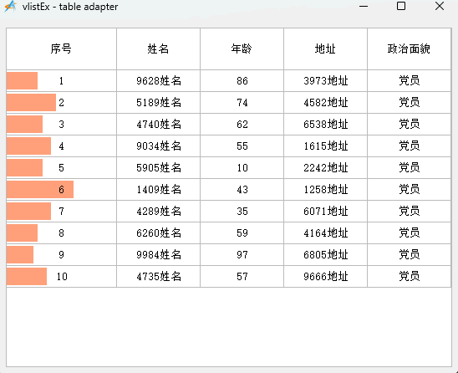Viewport: 458px width, 373px height.
Task: Select row 10 sequence number cell
Action: (61, 276)
